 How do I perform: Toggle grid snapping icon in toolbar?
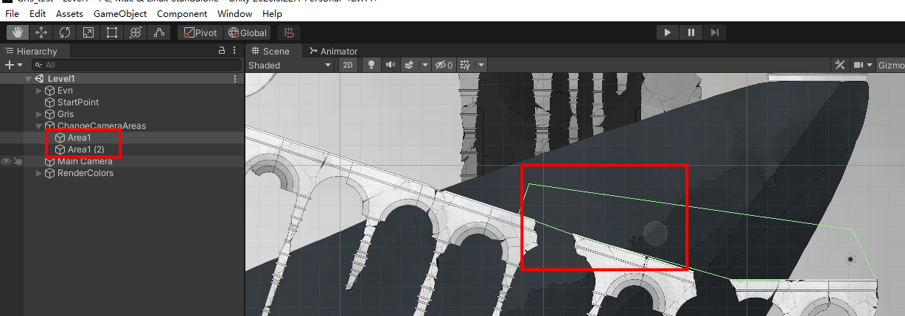[290, 32]
